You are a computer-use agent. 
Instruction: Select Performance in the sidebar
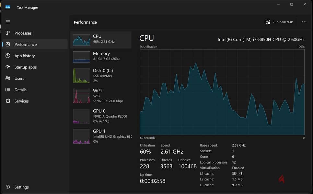35,44
